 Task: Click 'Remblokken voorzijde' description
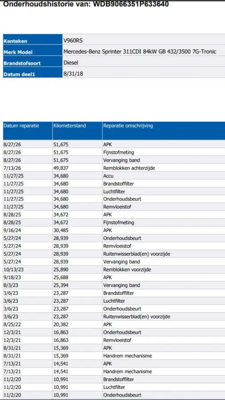pos(127,270)
